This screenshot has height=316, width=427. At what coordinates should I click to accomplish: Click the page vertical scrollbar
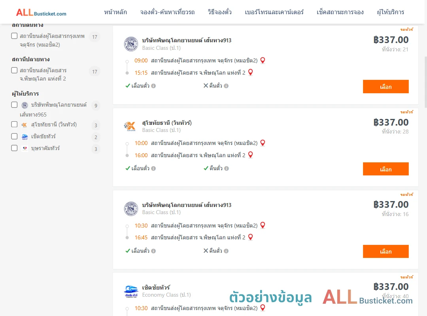425,82
